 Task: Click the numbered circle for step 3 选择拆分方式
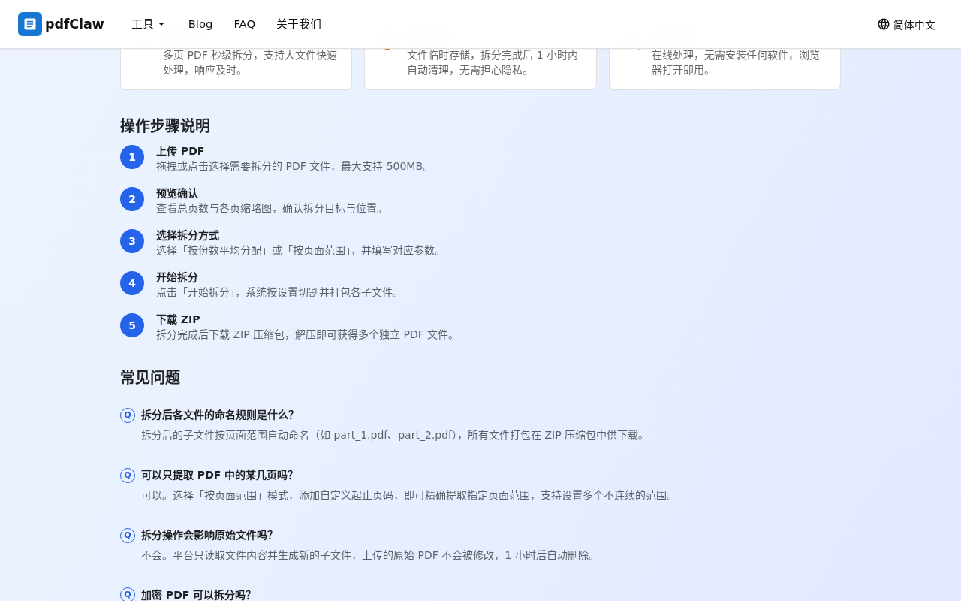[x=132, y=241]
